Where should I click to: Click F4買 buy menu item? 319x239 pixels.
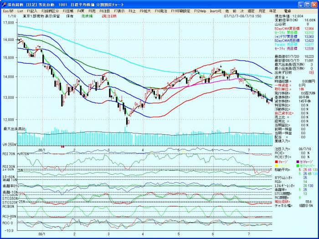point(81,11)
